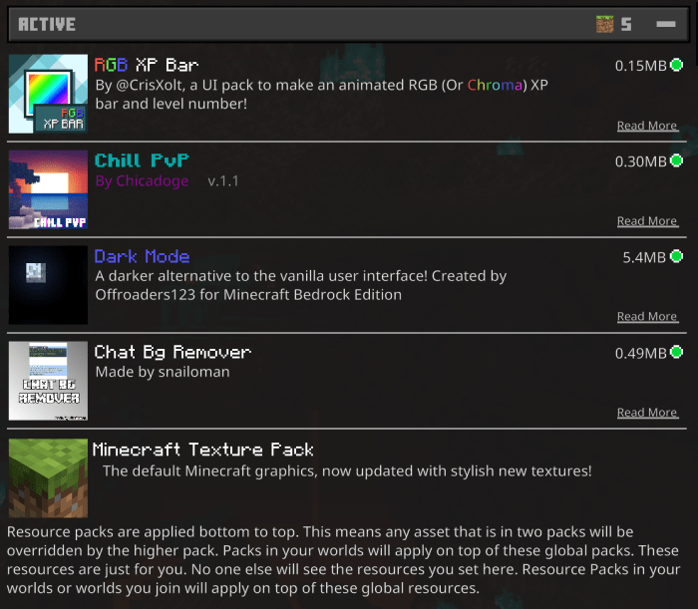The width and height of the screenshot is (698, 609).
Task: Click the 0.15MB size label
Action: coord(640,66)
